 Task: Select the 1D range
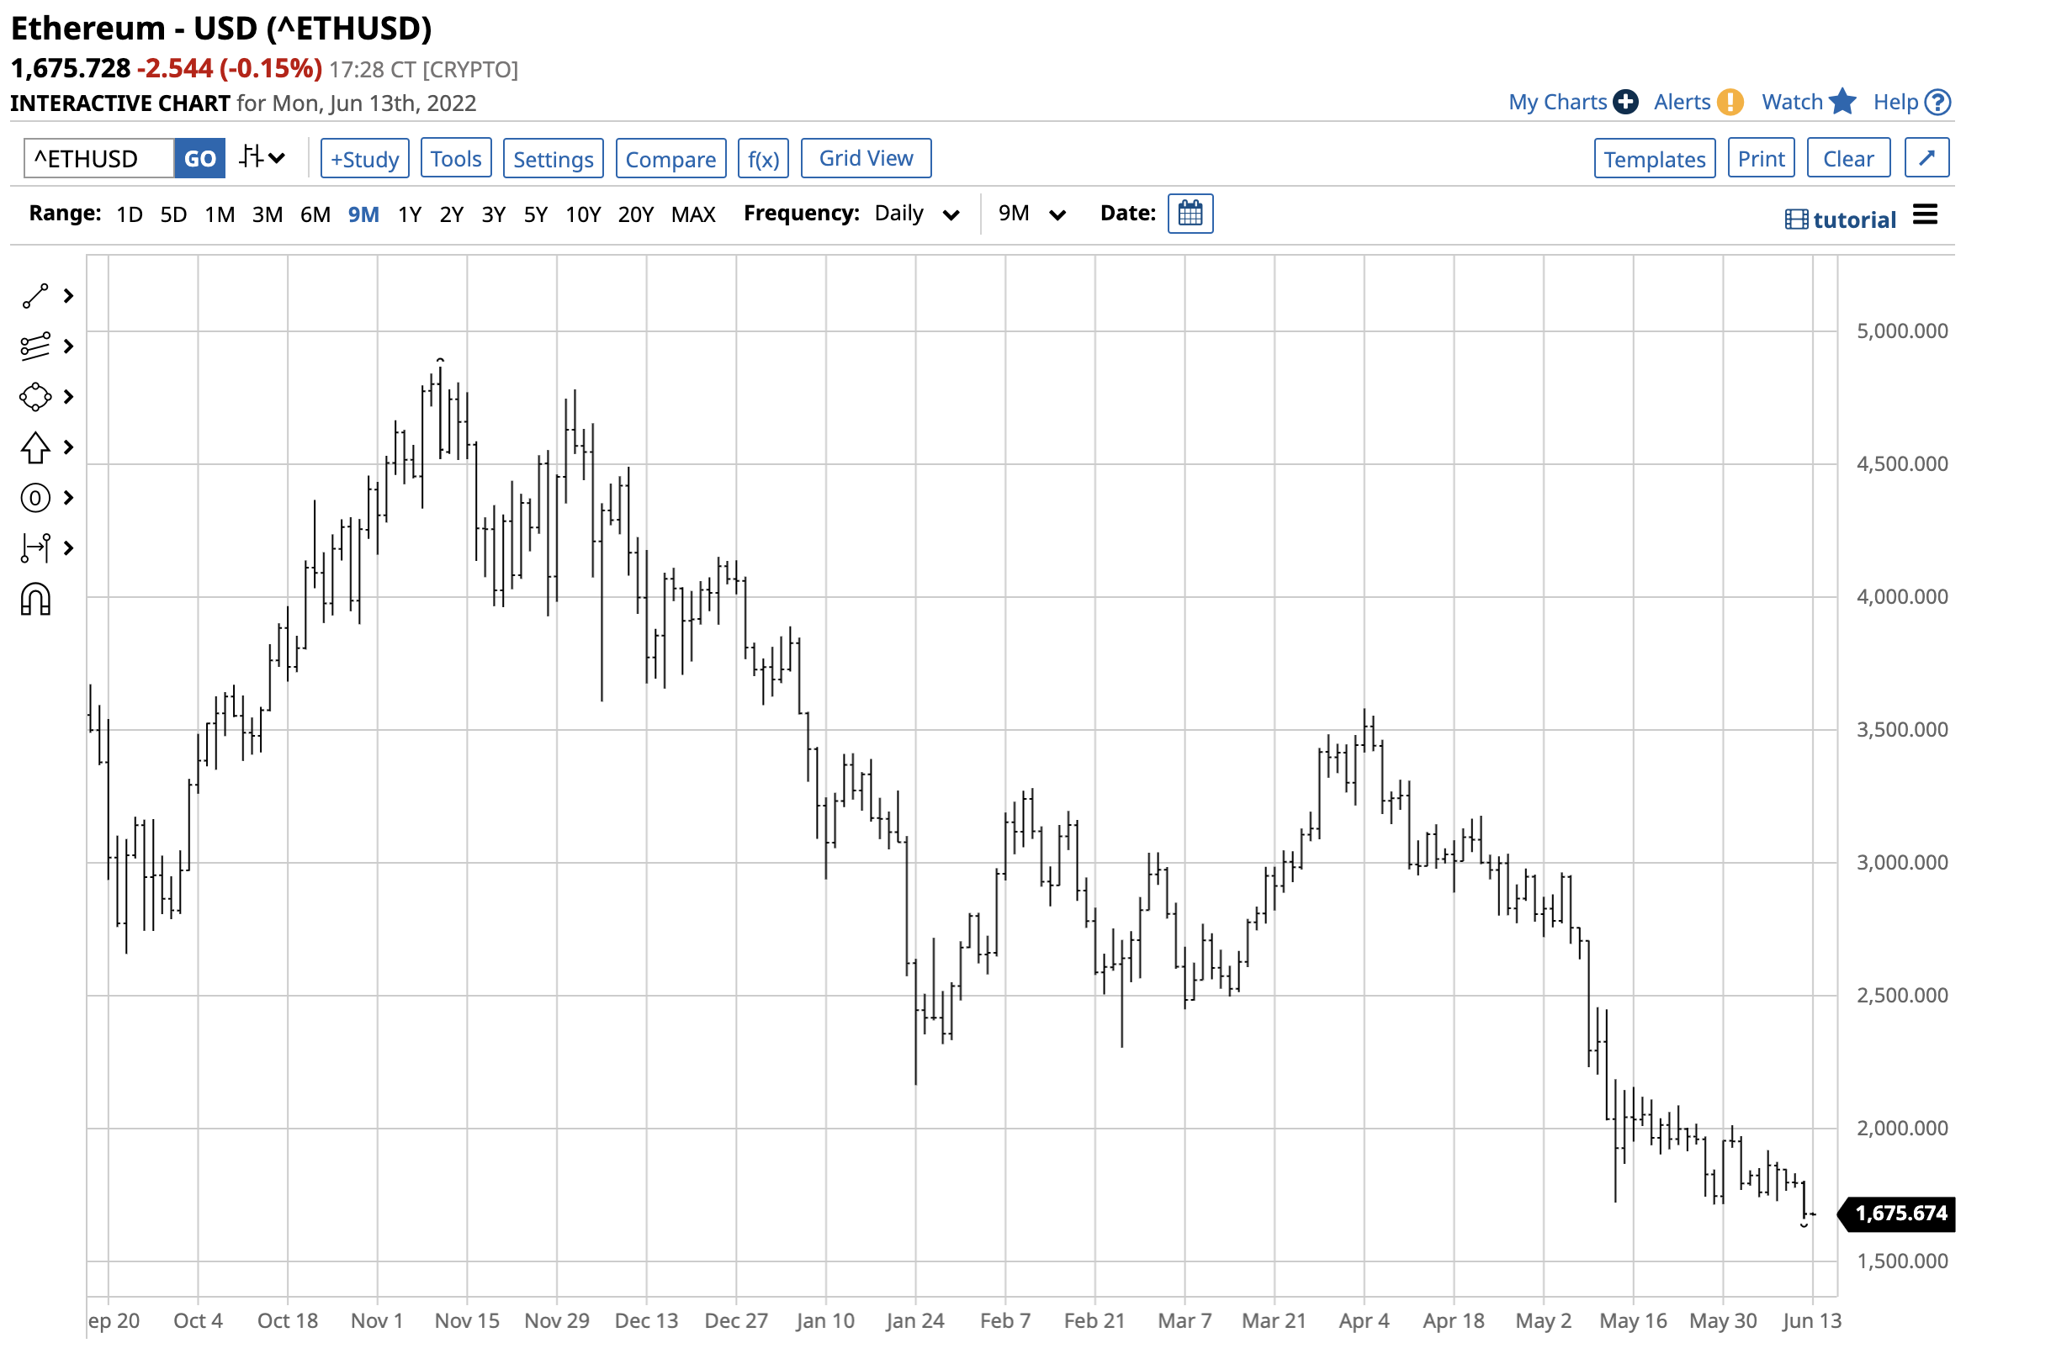[x=130, y=214]
